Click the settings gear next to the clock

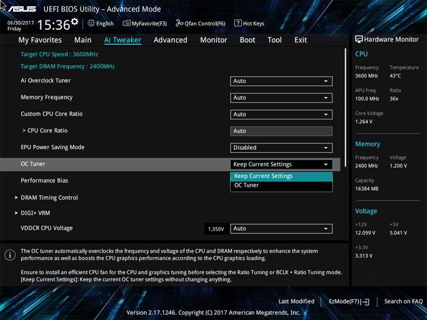tap(74, 21)
